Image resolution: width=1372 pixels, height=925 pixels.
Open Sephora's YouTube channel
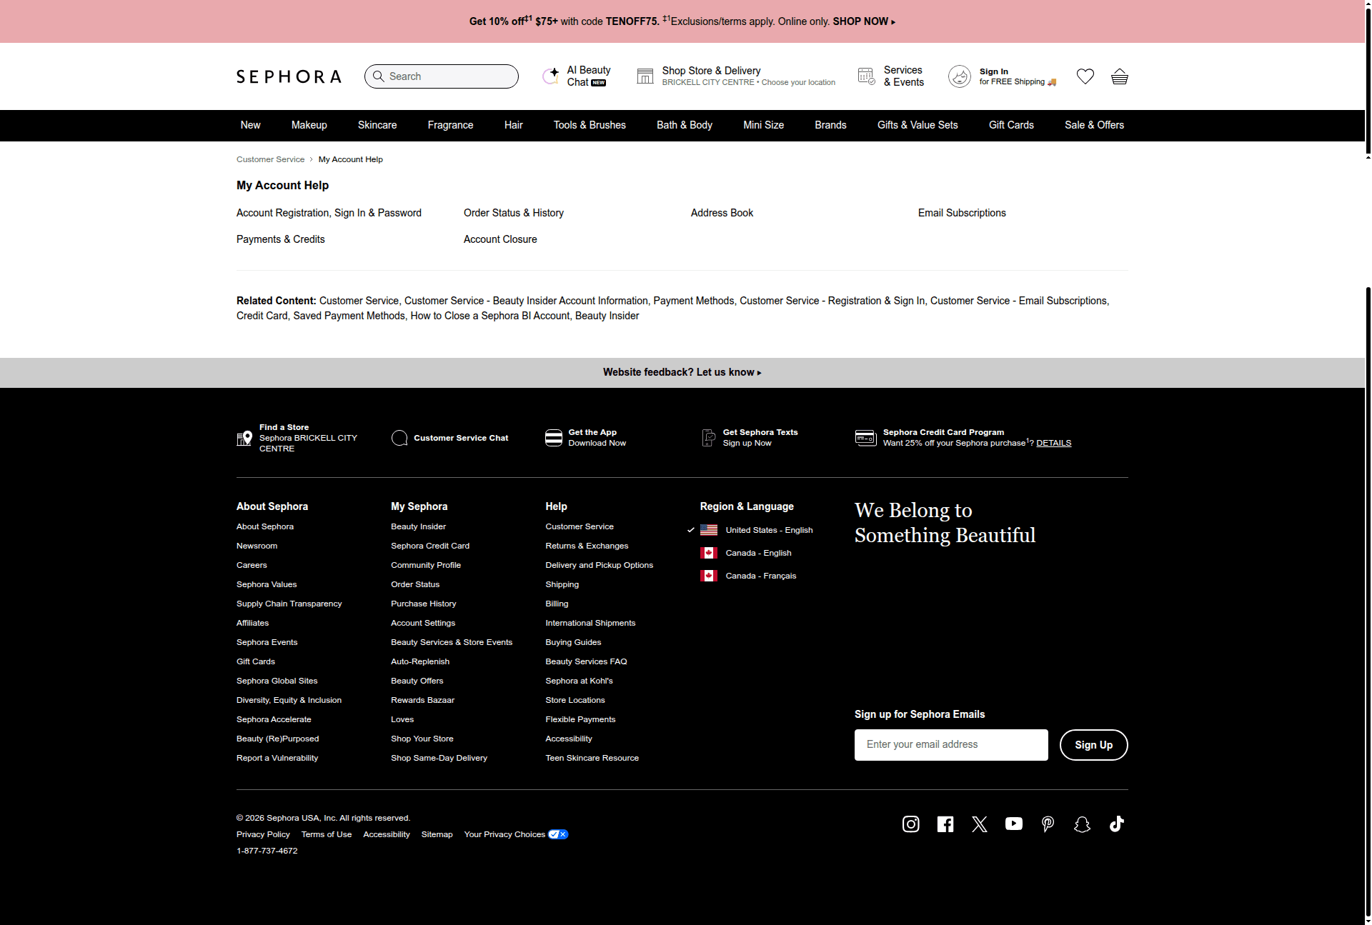[1014, 824]
